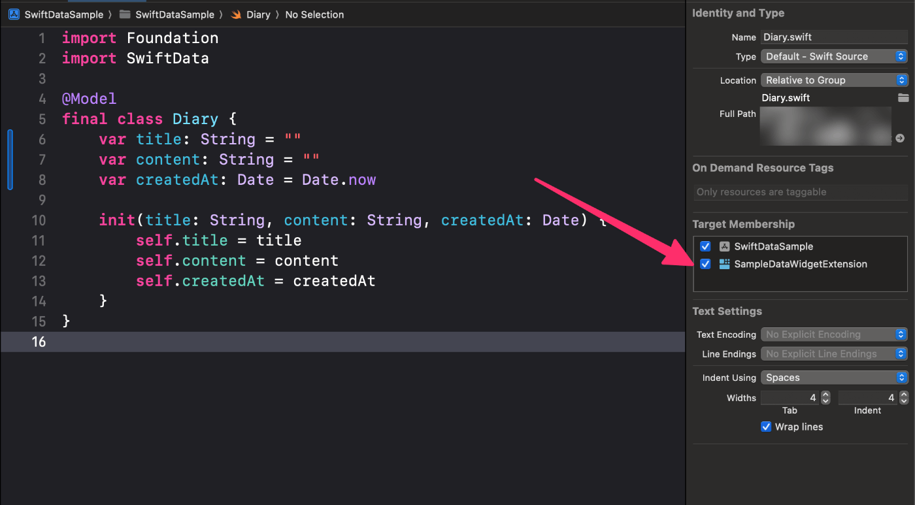
Task: Click import SwiftData on line 2
Action: pyautogui.click(x=135, y=58)
